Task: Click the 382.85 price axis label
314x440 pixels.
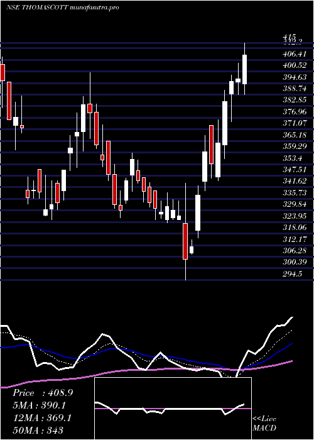Action: point(294,100)
